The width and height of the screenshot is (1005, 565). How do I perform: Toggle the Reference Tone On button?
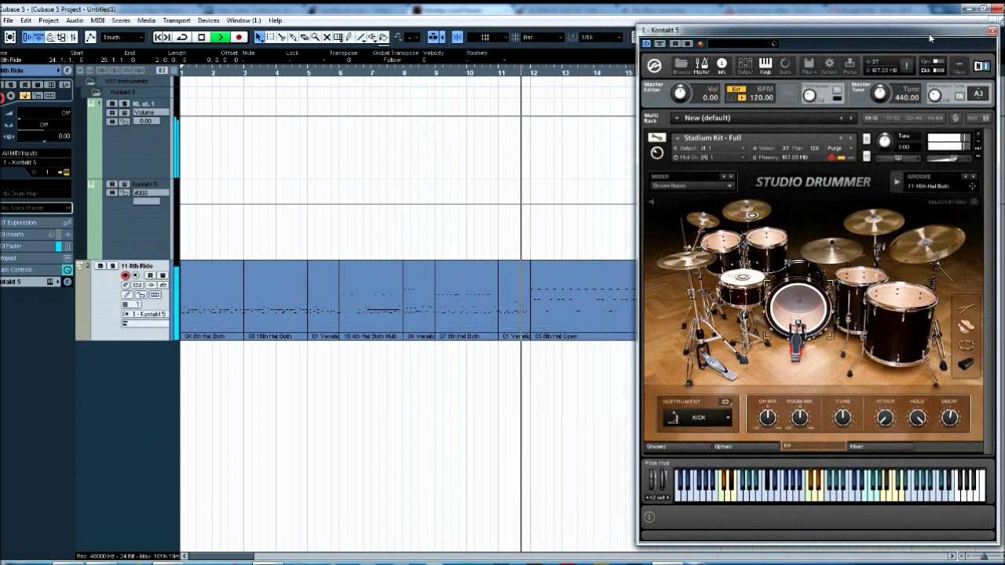click(959, 96)
